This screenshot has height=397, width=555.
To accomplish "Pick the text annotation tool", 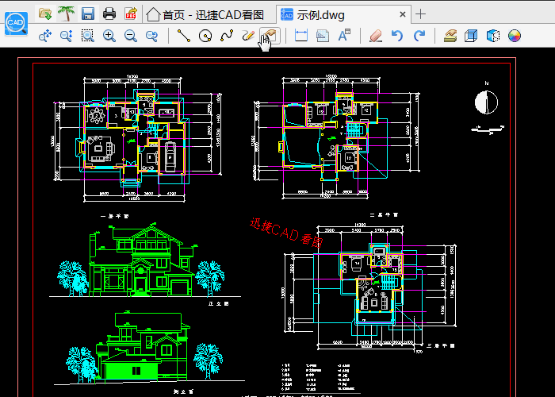I will 344,36.
